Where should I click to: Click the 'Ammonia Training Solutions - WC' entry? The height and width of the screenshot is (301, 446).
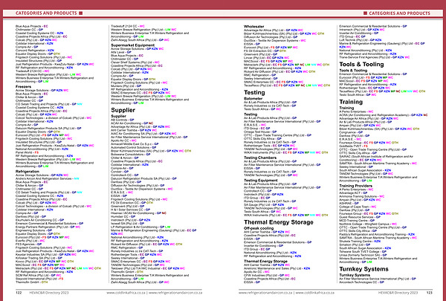click(362, 196)
